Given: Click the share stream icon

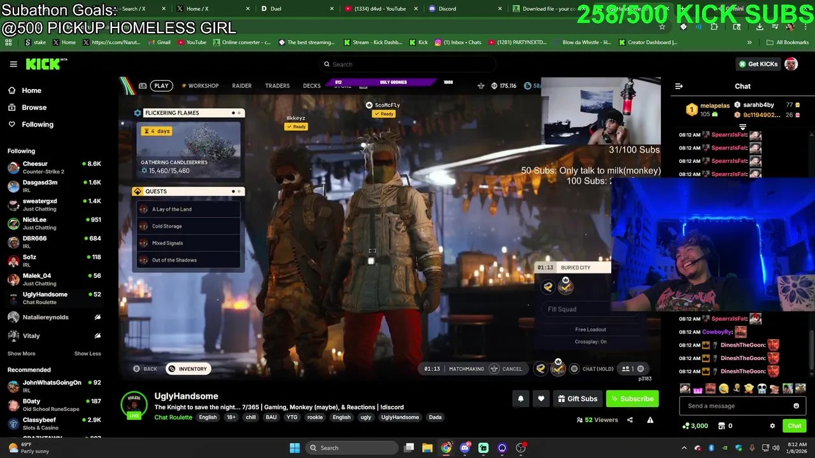Looking at the screenshot, I should (x=630, y=420).
